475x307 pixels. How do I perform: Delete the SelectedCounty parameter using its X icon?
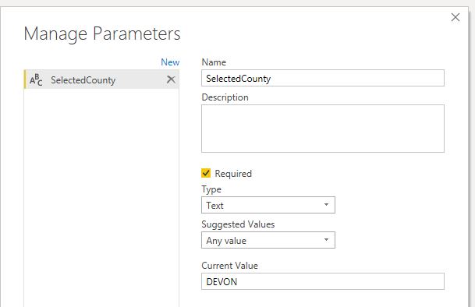click(x=171, y=79)
